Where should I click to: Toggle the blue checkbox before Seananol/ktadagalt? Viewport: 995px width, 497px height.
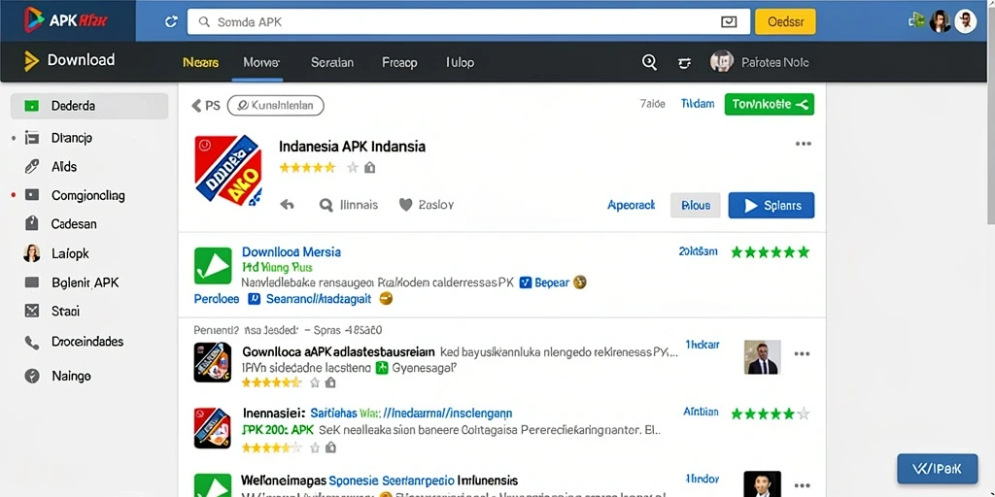[254, 299]
